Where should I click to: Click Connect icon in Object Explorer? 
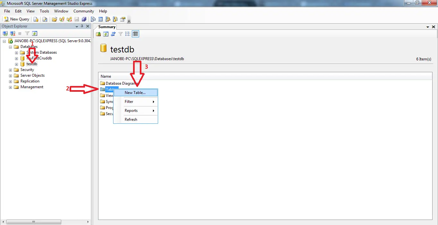tap(5, 33)
